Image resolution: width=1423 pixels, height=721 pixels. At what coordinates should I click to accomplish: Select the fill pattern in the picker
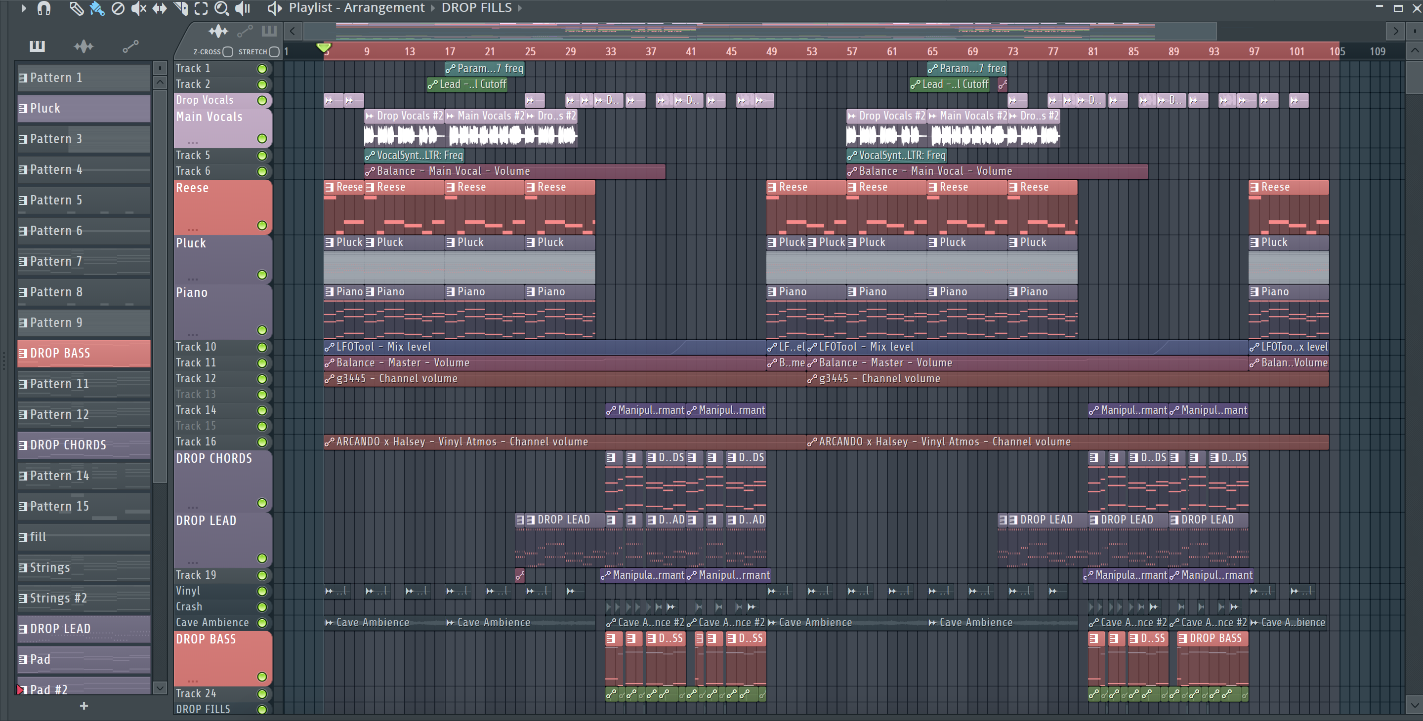tap(84, 537)
